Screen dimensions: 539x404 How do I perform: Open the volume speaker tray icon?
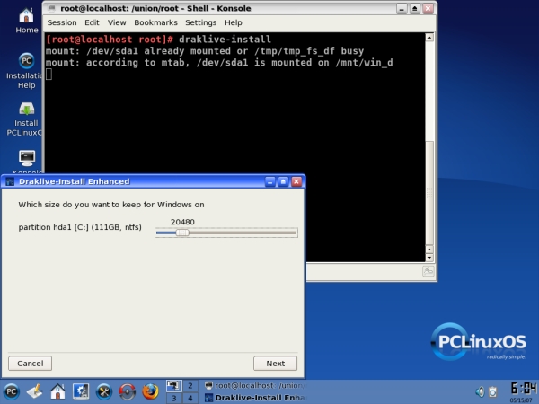pyautogui.click(x=480, y=391)
